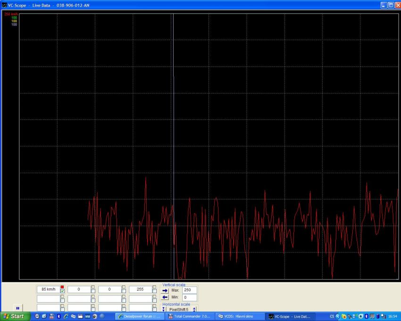Click the red color swatch of the 85 km/h channel
Image resolution: width=401 pixels, height=321 pixels.
tap(62, 287)
